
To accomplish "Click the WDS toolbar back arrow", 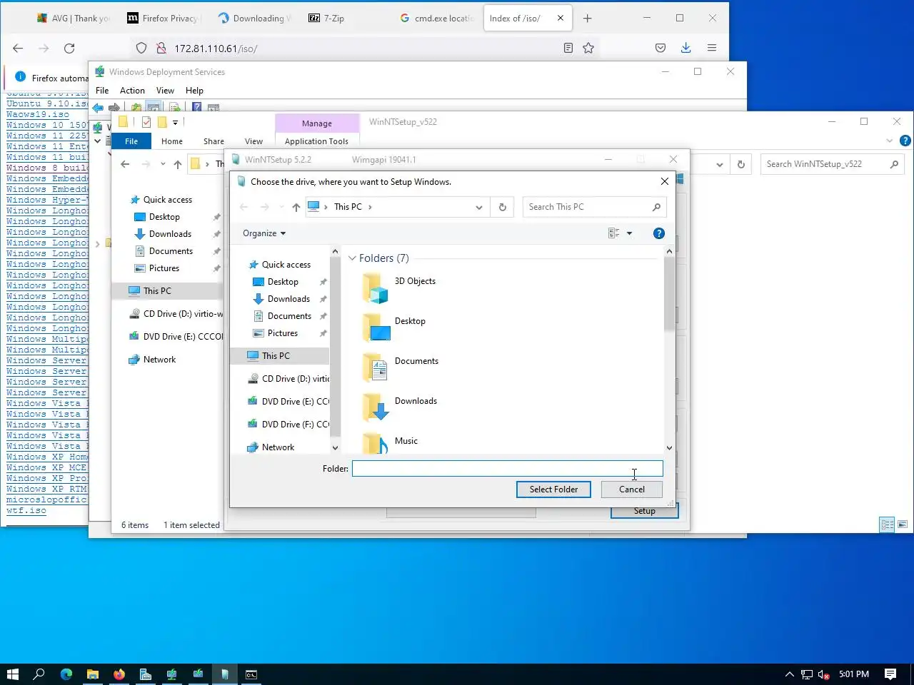I will [98, 108].
